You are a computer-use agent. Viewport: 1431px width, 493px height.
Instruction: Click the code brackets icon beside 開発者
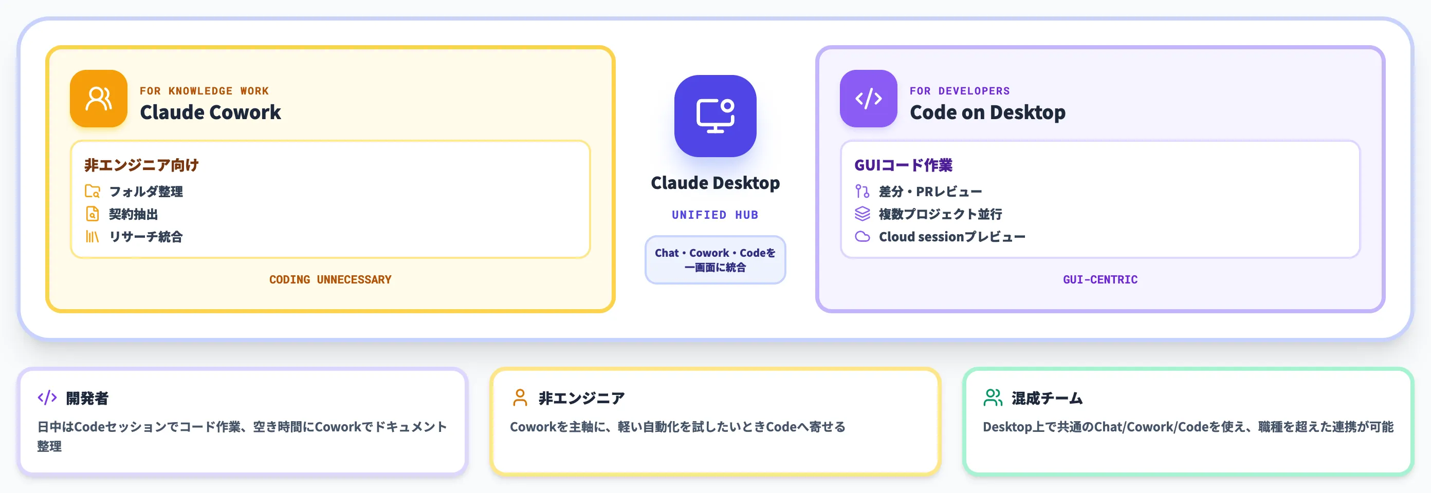coord(47,397)
